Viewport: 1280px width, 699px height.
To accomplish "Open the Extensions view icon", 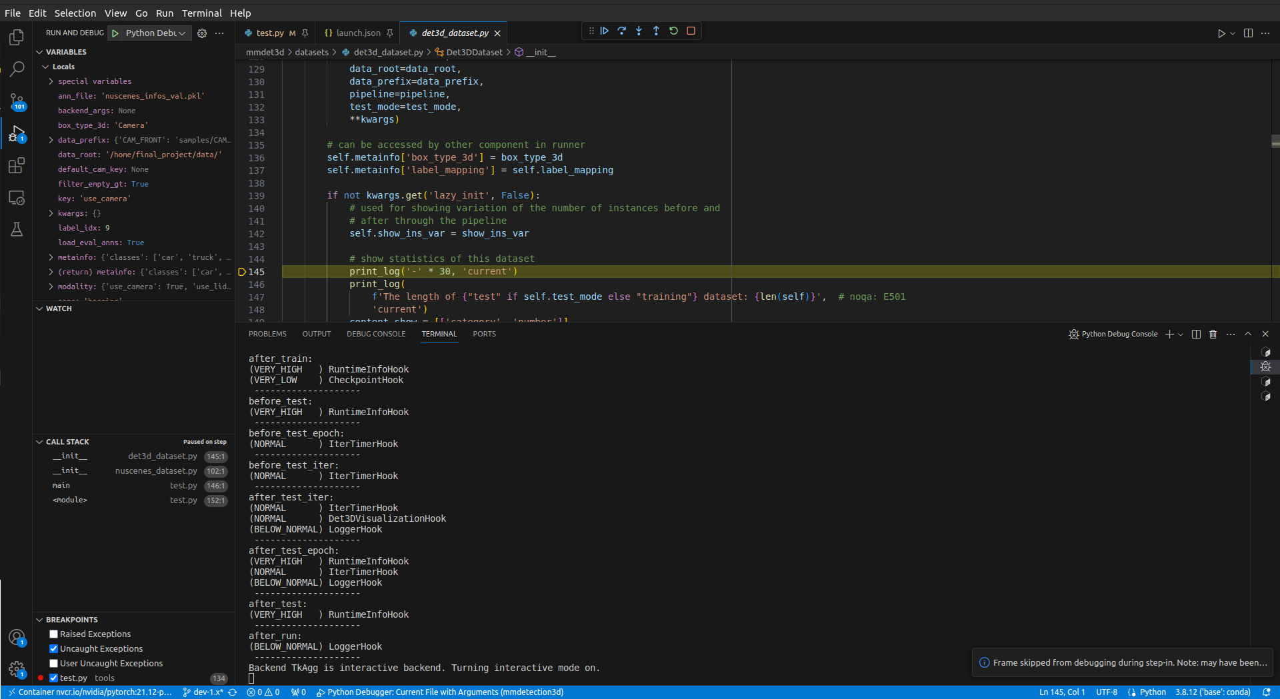I will 17,166.
